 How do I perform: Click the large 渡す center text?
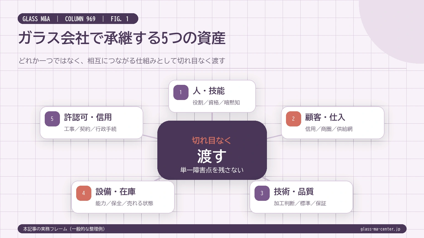coord(212,156)
